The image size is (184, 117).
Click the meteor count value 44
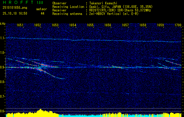point(42,13)
